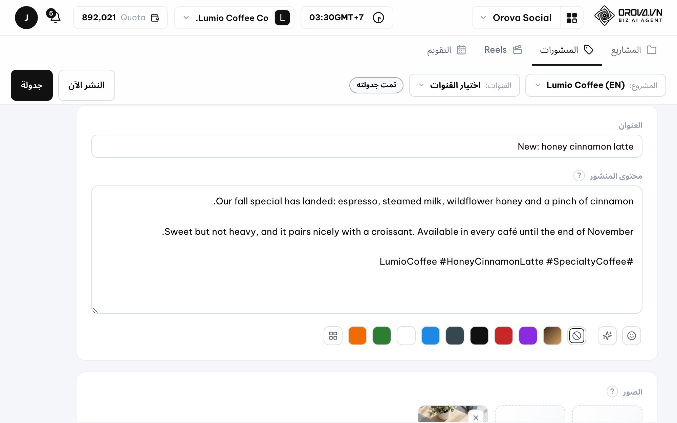Click the black جدولة schedule button
677x423 pixels.
click(x=32, y=85)
